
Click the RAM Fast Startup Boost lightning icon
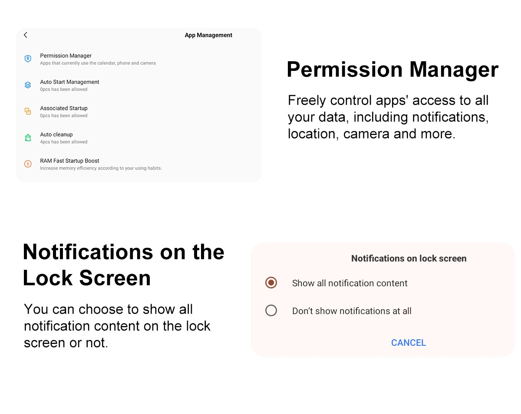pos(28,164)
